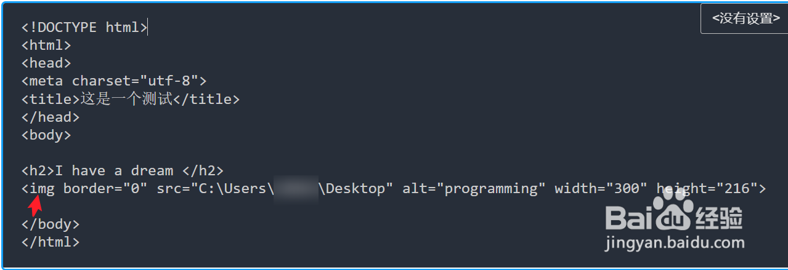Click the <没有设置> button
The height and width of the screenshot is (270, 788).
tap(745, 18)
